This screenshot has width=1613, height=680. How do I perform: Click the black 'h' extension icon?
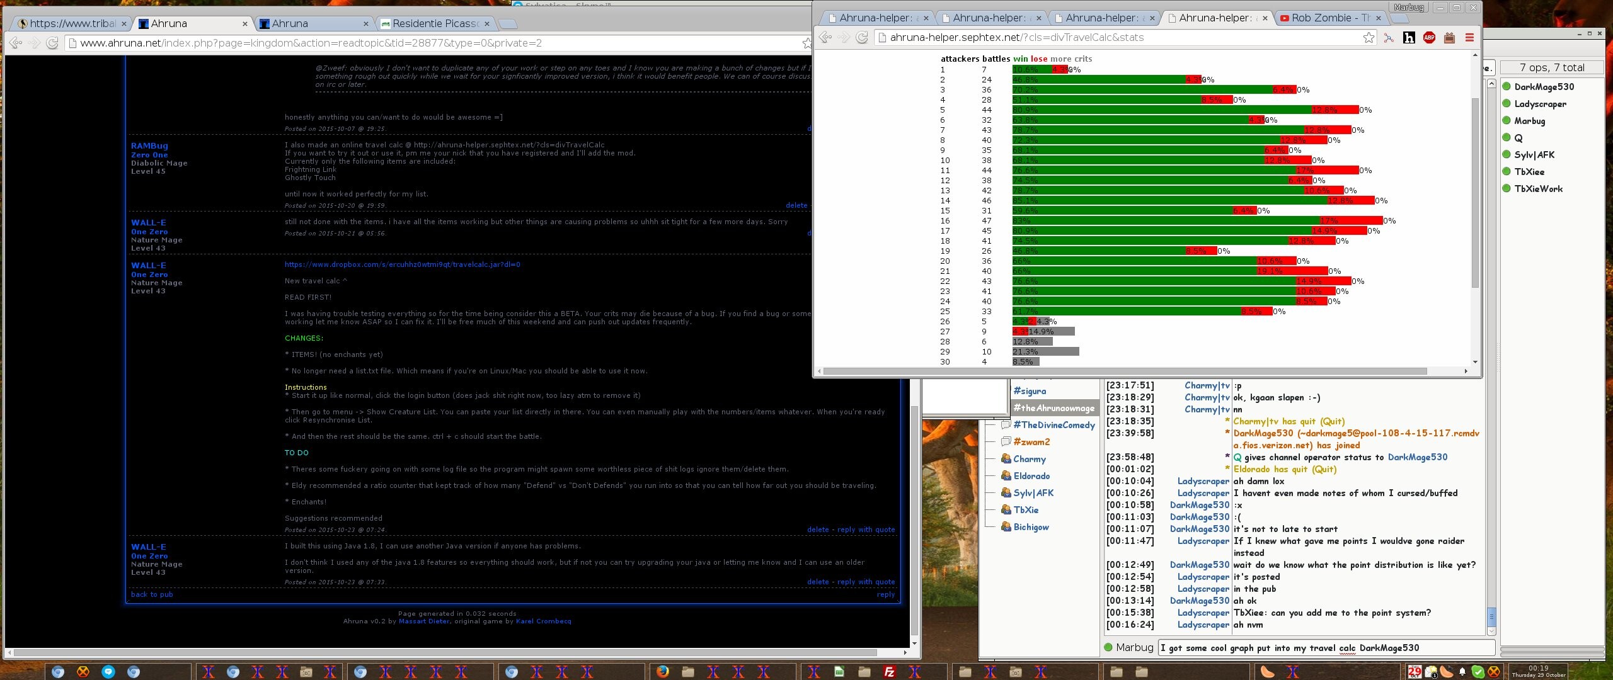click(1409, 38)
